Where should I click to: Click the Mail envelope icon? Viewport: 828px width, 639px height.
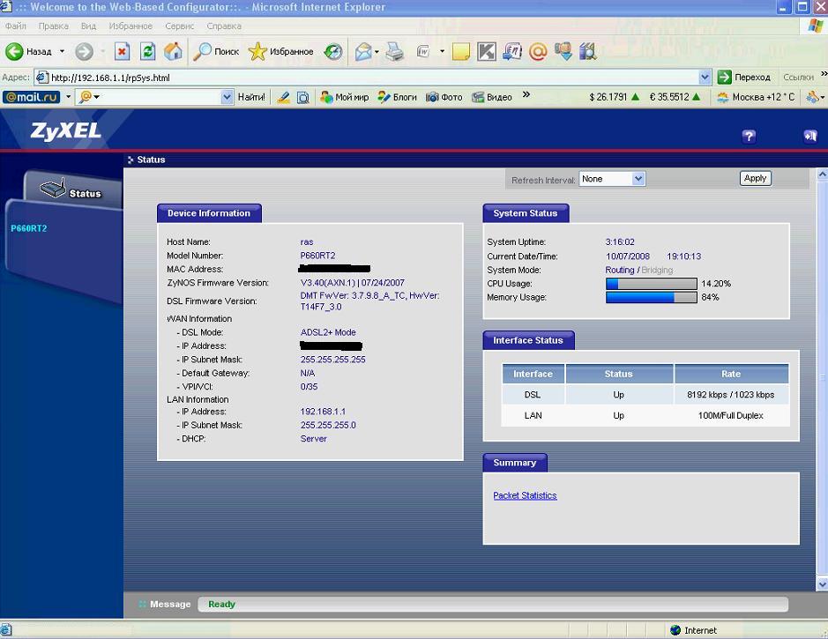363,52
